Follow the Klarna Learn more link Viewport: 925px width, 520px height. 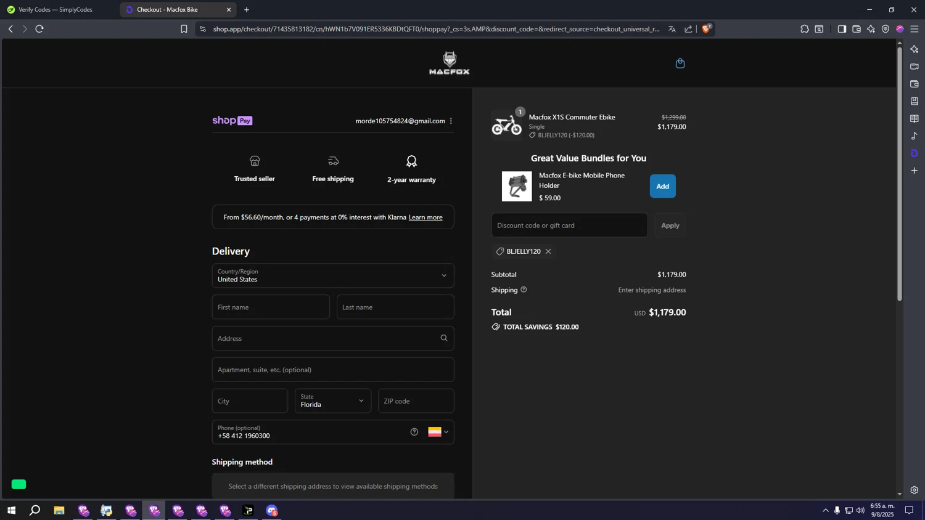425,217
